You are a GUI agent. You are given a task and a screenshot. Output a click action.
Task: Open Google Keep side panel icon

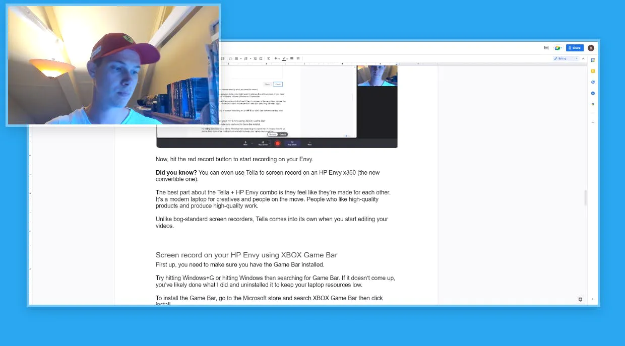tap(593, 71)
